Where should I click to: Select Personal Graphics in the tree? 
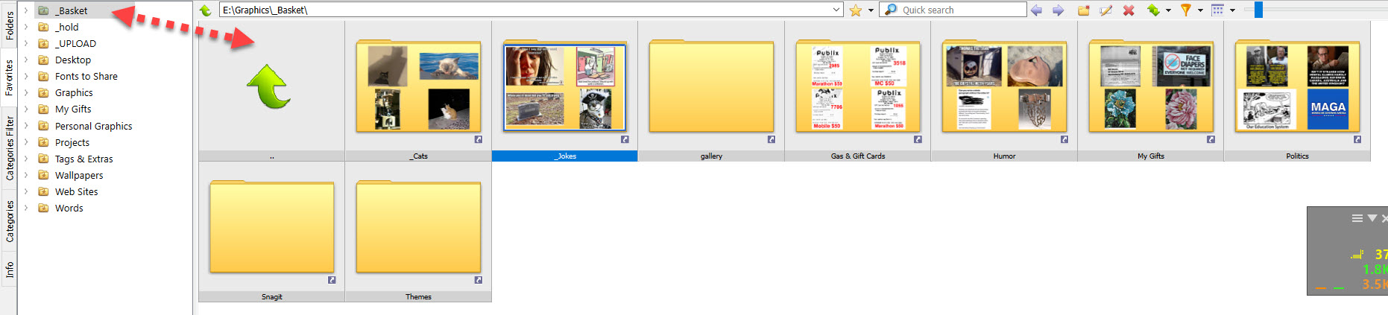tap(94, 126)
